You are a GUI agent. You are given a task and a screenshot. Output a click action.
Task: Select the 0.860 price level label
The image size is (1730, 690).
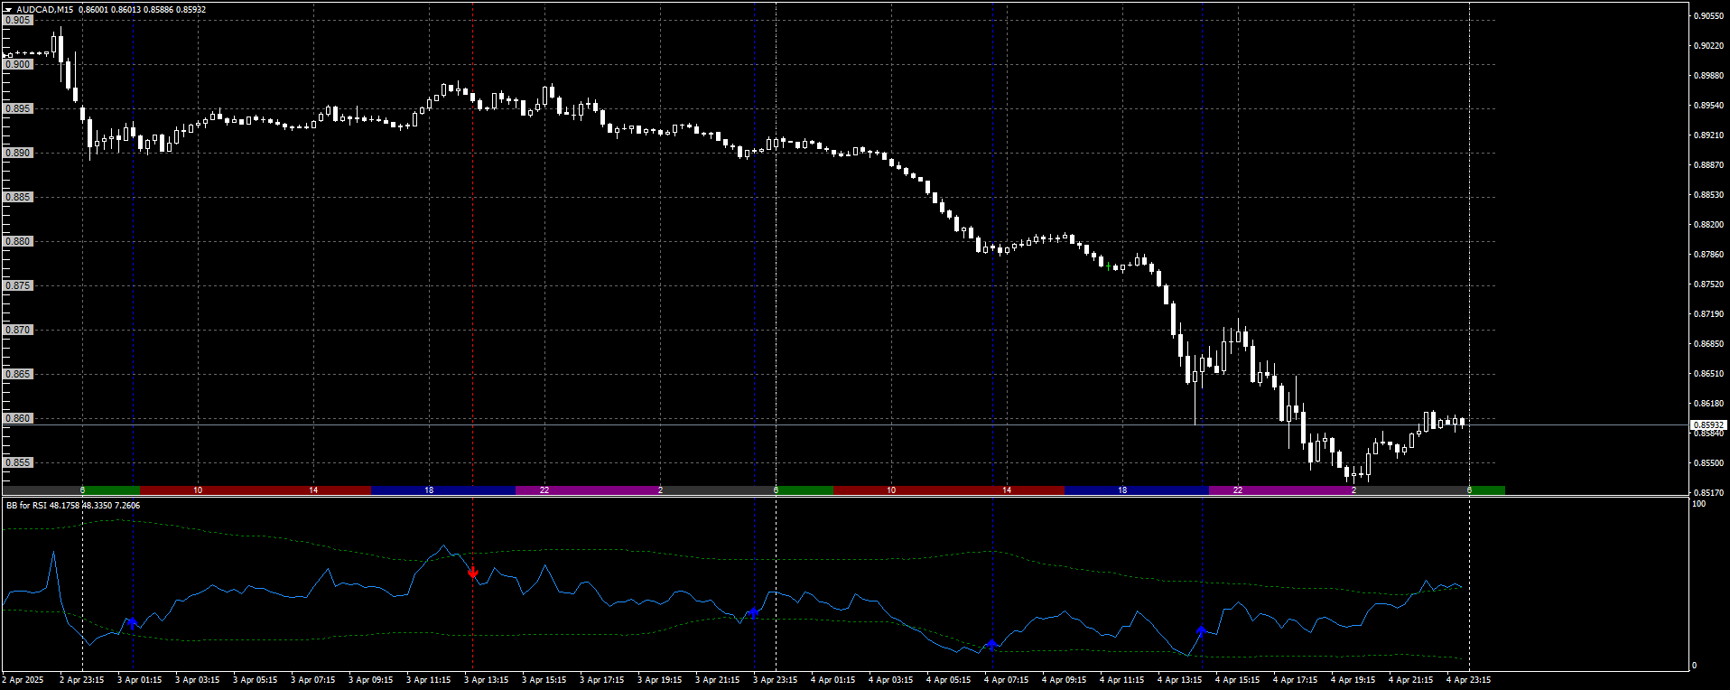tap(18, 418)
